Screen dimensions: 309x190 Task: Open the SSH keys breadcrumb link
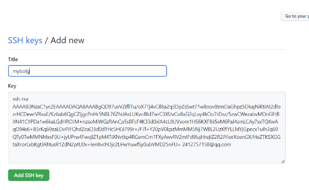point(25,40)
